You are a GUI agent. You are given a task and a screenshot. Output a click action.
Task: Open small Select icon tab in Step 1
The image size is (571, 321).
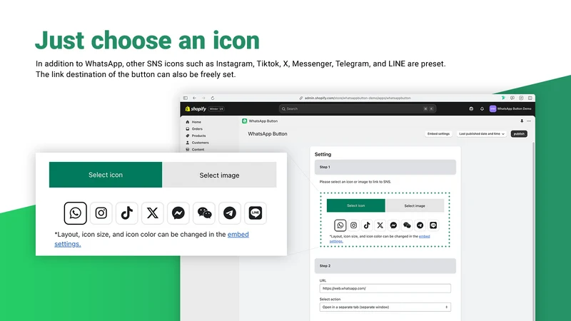tap(355, 205)
